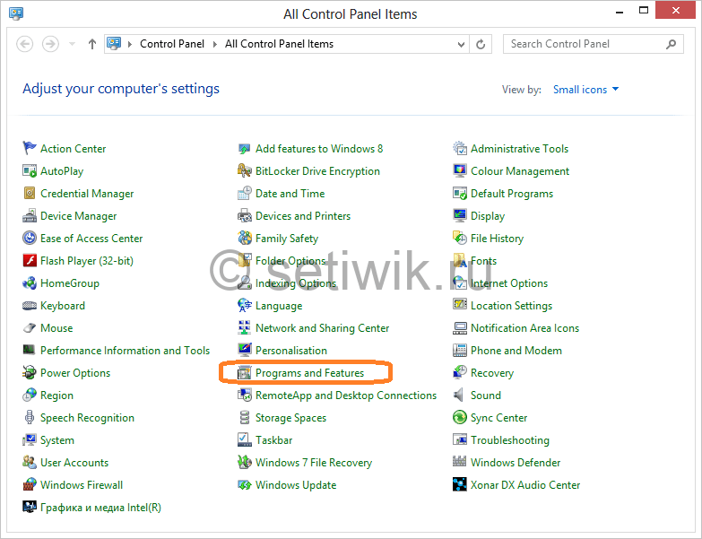Open the Indexing Options link
Viewport: 702px width, 539px height.
tap(296, 283)
